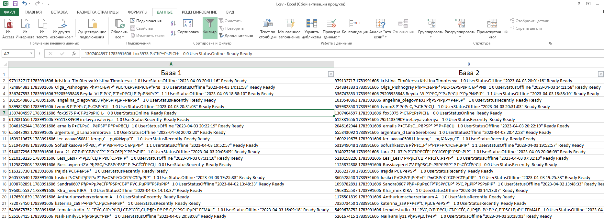The width and height of the screenshot is (604, 219).
Task: Click the Дополнительно advanced filter button
Action: coord(236,36)
